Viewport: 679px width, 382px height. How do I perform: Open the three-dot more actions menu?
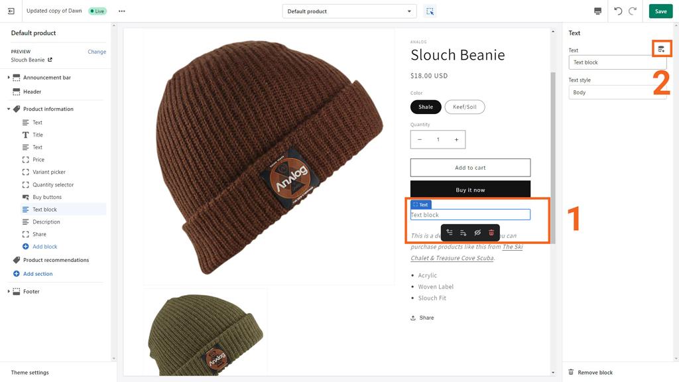(x=122, y=11)
